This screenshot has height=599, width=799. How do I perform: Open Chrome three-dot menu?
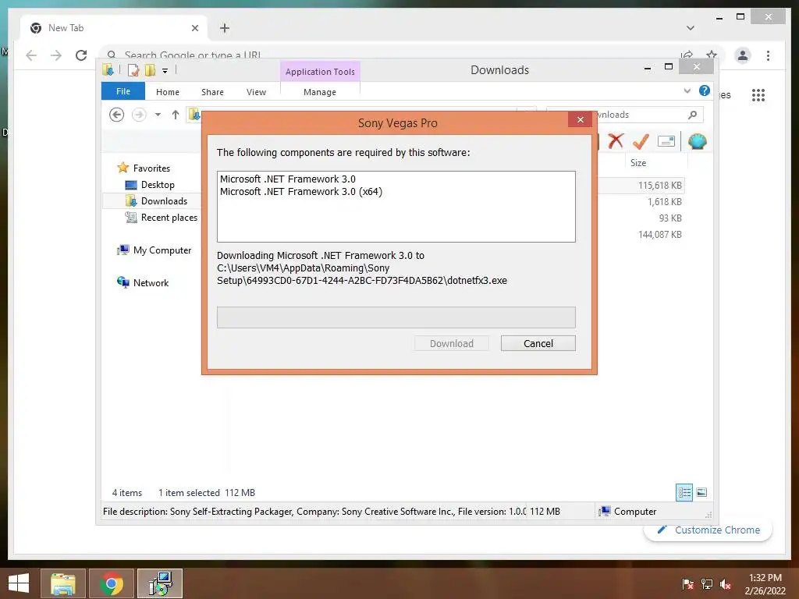(768, 55)
